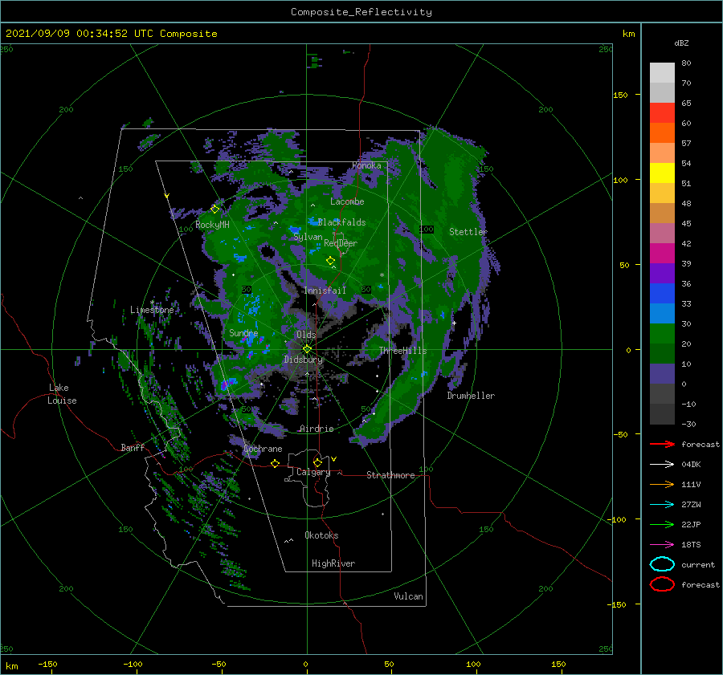
Task: Click the red swatch for 65 dBZ
Action: (662, 112)
